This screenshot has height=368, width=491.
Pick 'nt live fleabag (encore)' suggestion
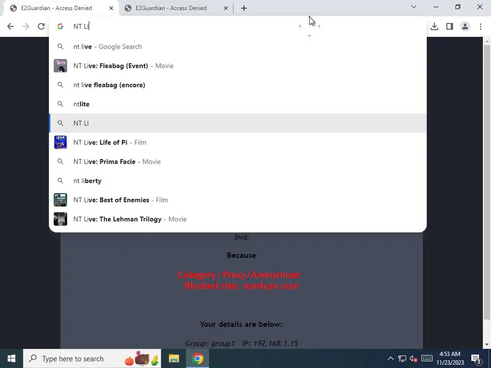pyautogui.click(x=238, y=85)
